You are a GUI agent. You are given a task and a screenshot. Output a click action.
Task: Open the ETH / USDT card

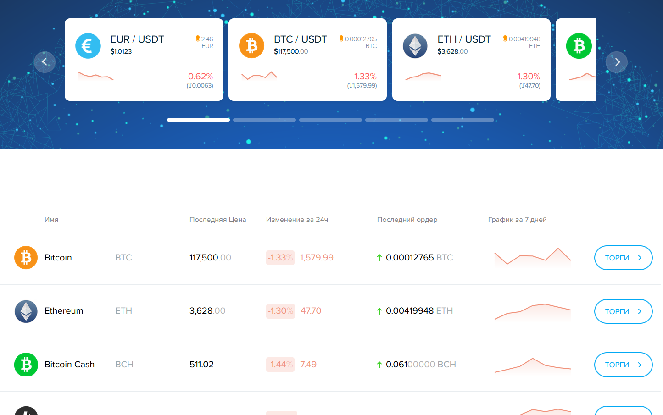pos(471,60)
